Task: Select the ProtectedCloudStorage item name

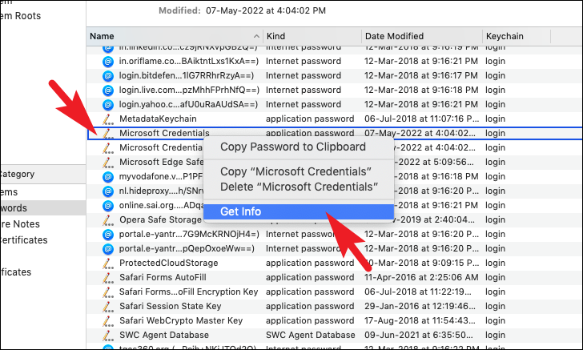Action: click(x=168, y=263)
